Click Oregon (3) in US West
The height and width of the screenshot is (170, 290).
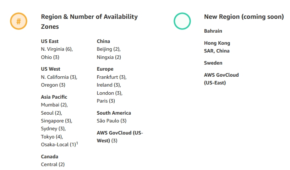pos(53,85)
